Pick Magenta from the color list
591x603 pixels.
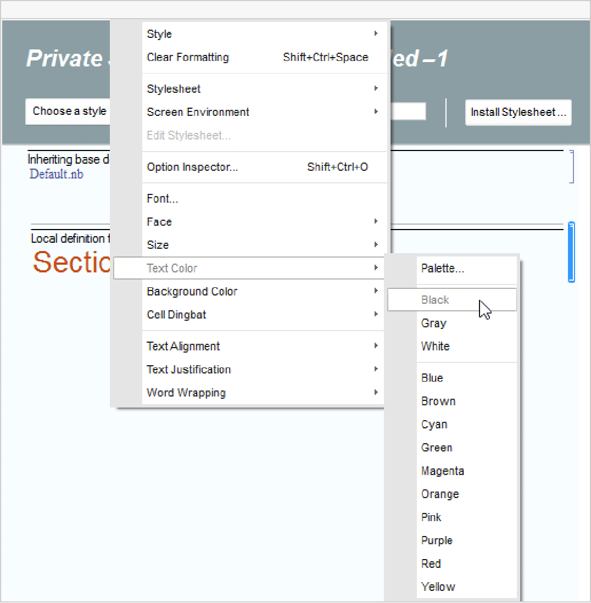pyautogui.click(x=442, y=471)
